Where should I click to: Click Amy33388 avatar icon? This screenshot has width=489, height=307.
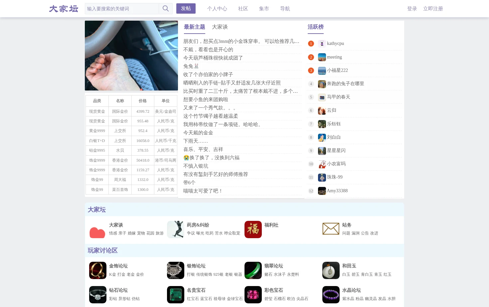(x=322, y=191)
